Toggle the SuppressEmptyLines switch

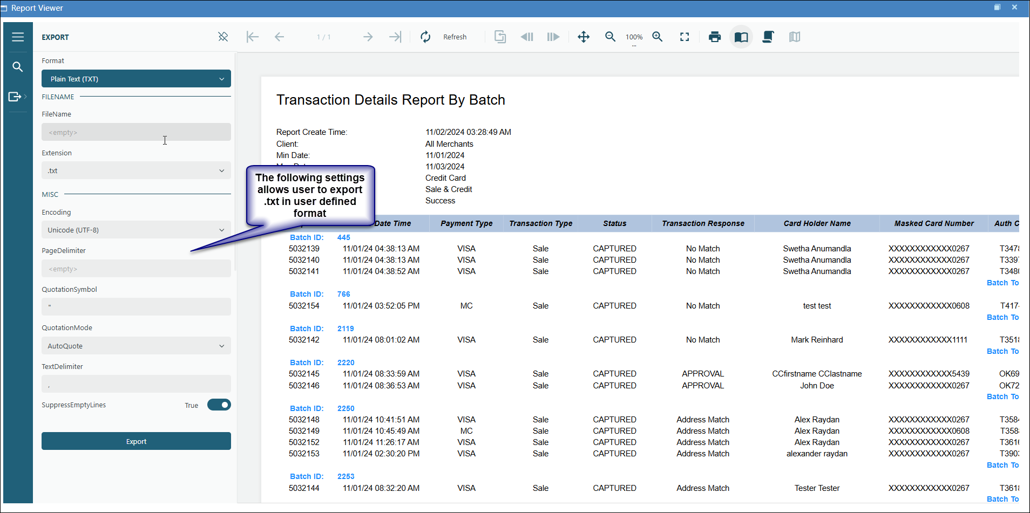point(219,405)
